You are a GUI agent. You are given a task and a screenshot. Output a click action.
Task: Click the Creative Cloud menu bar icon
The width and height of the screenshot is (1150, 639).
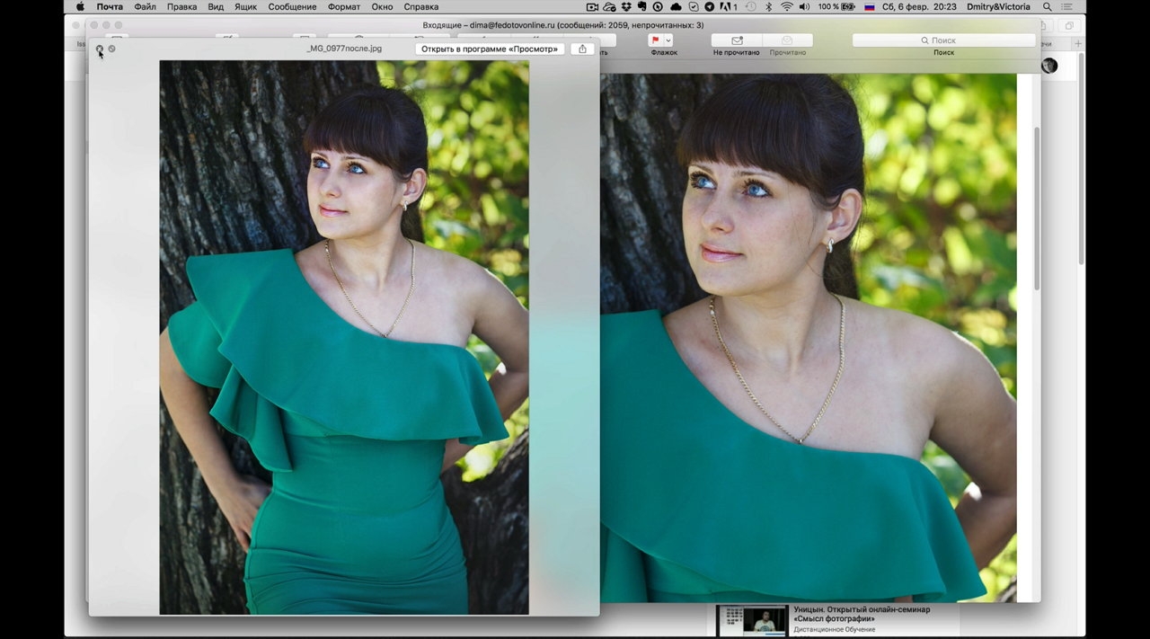tap(608, 6)
